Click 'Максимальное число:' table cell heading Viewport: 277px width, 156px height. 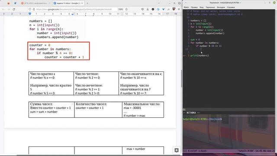pos(142,104)
